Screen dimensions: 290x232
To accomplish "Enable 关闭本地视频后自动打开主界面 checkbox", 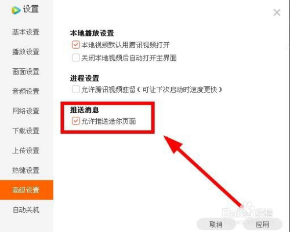I will 75,58.
